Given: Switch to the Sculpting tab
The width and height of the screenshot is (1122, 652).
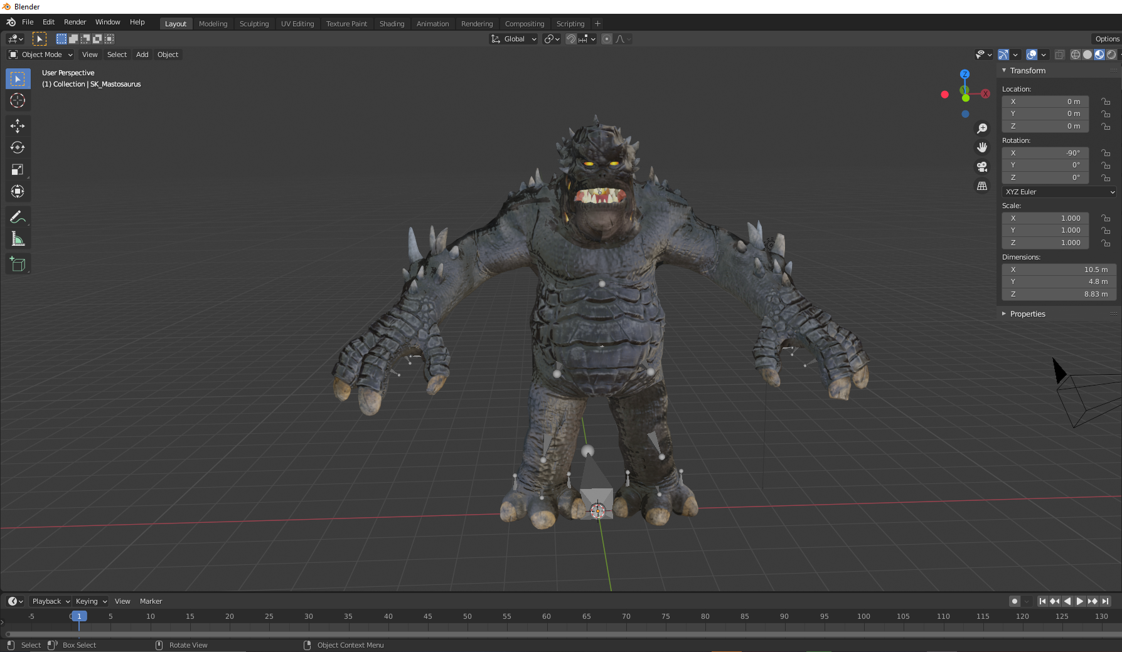Looking at the screenshot, I should click(x=254, y=23).
